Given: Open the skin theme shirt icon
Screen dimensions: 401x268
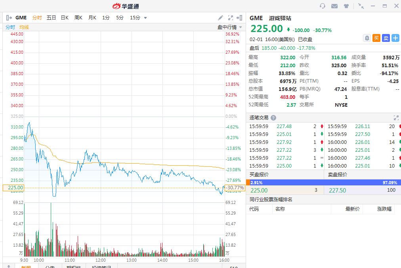Looking at the screenshot, I should pos(346,6).
